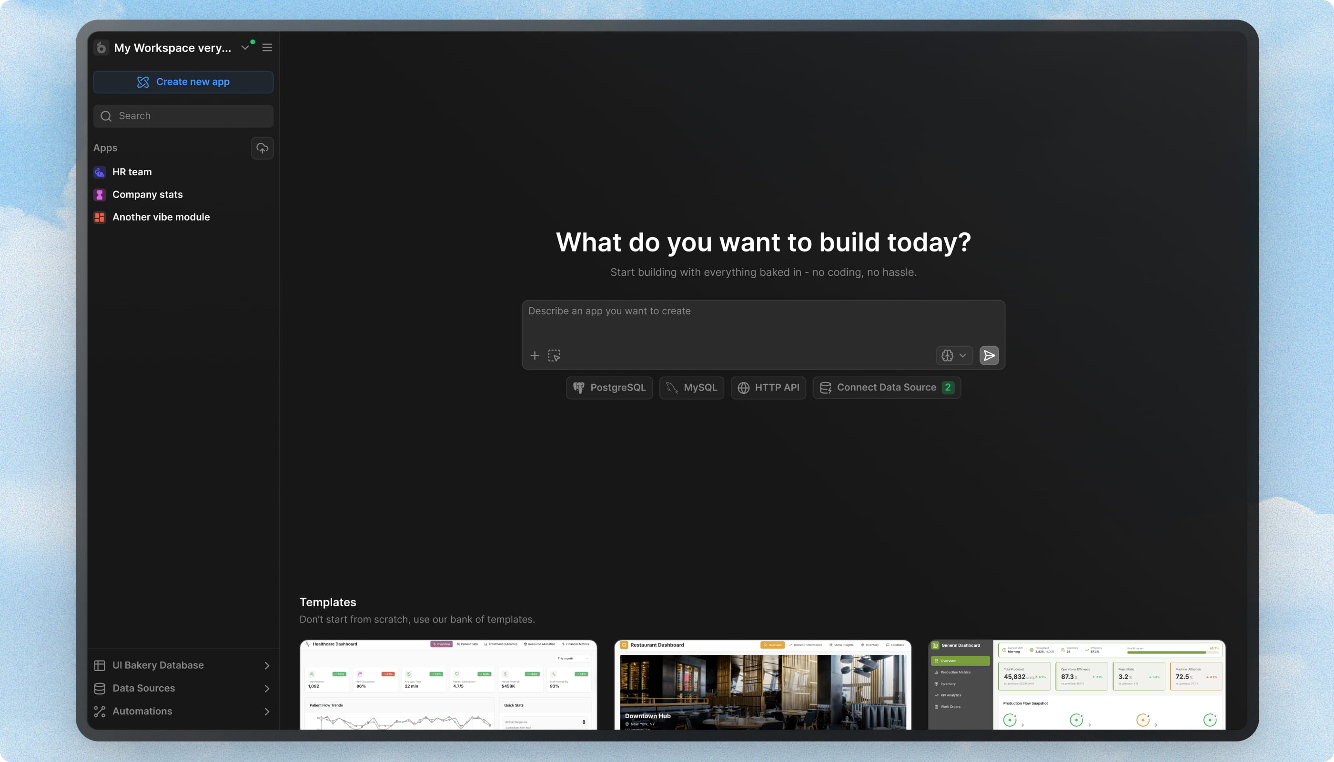Click the plus attachment icon in prompt box

tap(535, 355)
